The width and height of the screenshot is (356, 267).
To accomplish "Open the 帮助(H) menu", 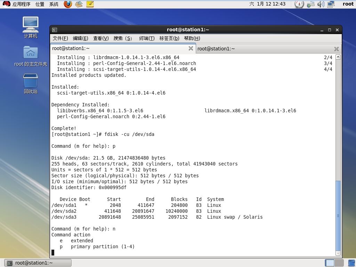I will point(192,38).
